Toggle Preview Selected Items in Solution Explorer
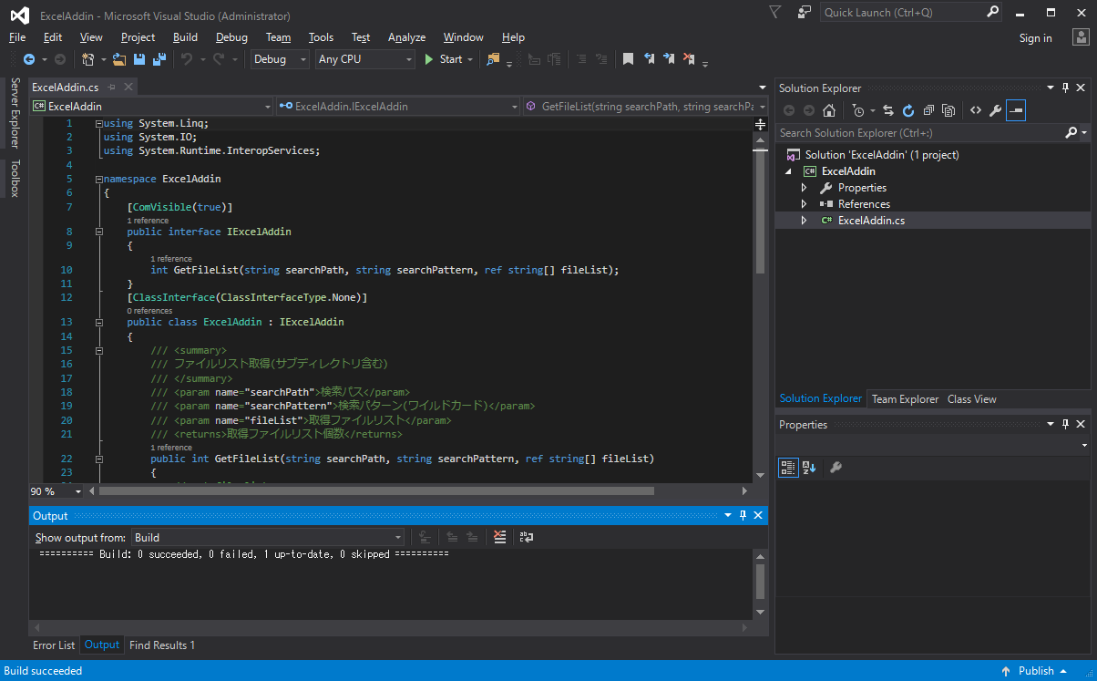Screen dimensions: 1097x681 tap(1016, 110)
